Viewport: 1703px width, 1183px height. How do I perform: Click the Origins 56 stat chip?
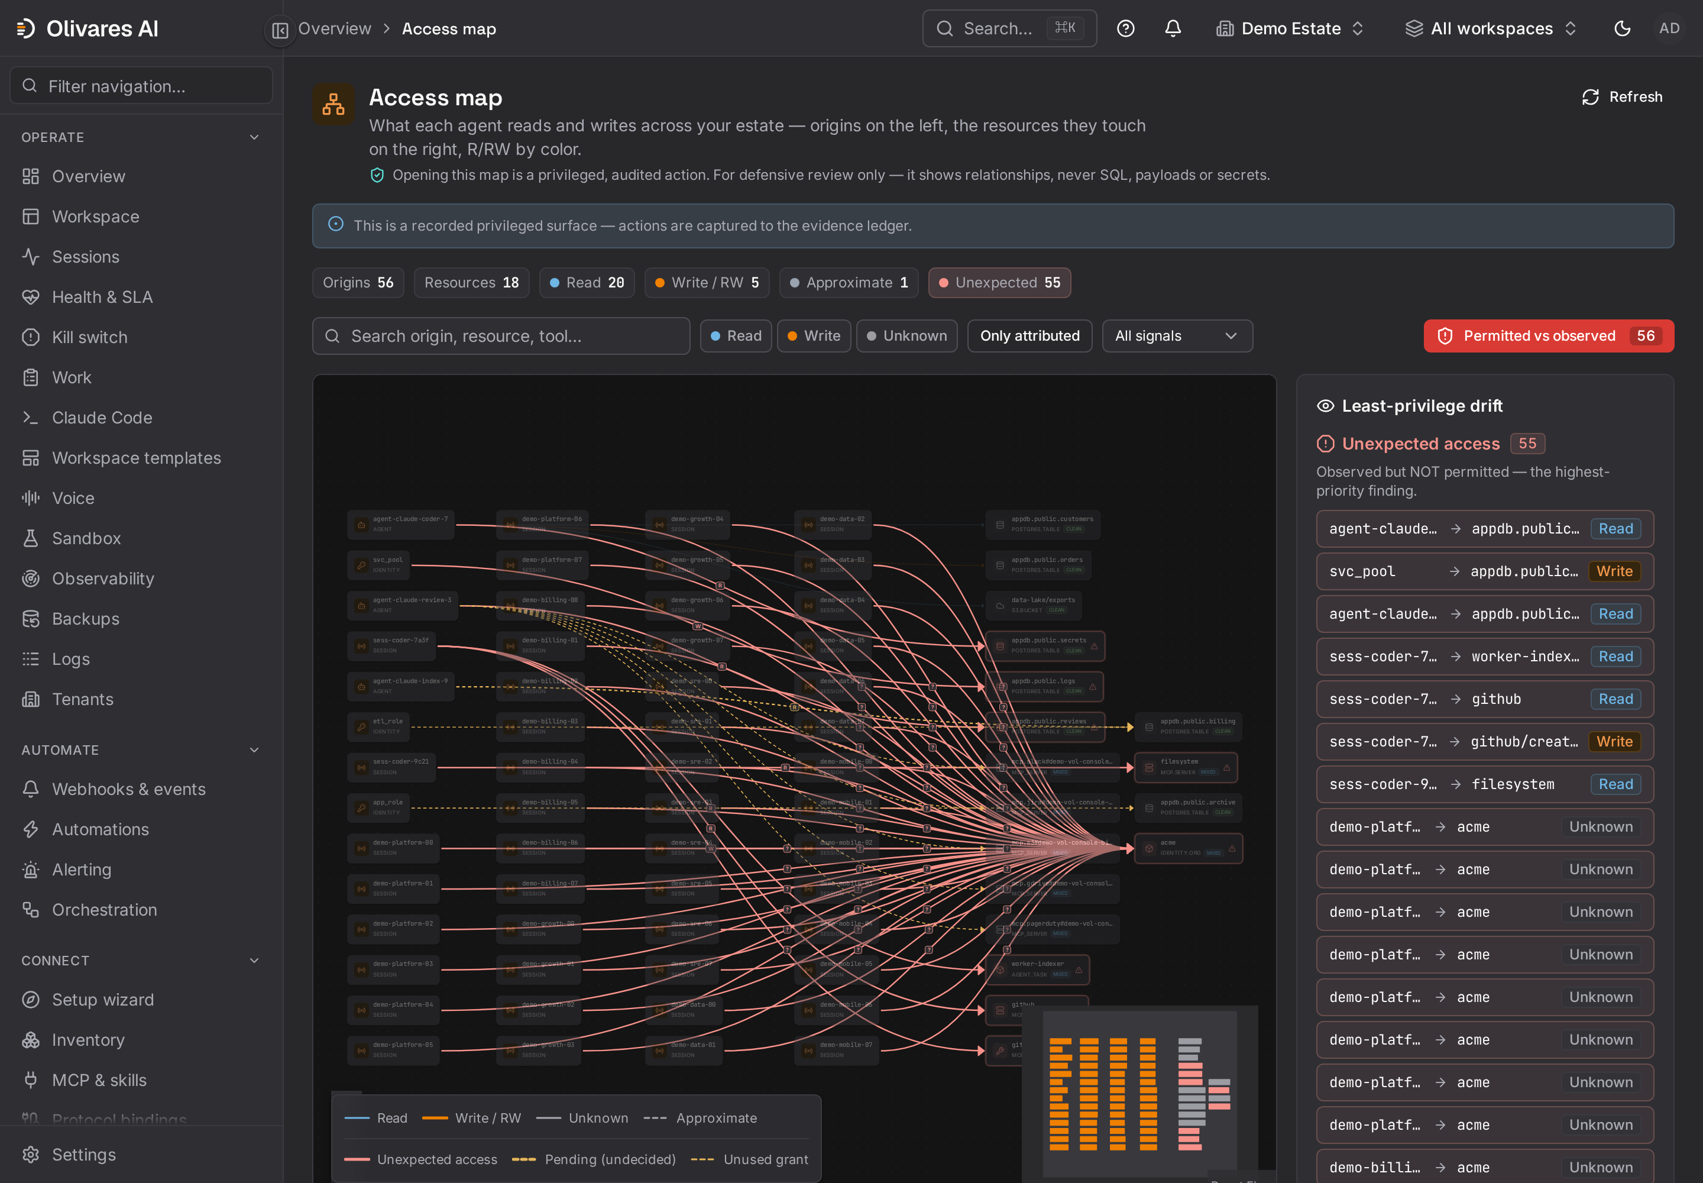click(x=358, y=282)
